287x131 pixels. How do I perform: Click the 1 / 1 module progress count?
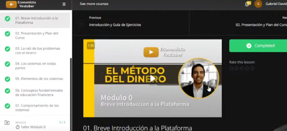point(62,123)
